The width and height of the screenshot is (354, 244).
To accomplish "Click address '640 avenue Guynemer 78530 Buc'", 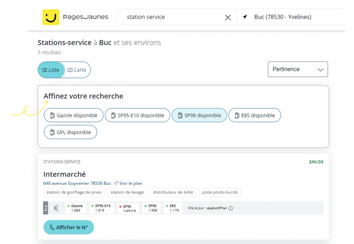I will [x=77, y=183].
